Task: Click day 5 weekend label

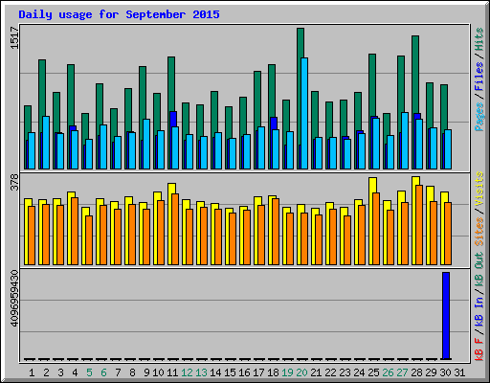Action: [89, 372]
